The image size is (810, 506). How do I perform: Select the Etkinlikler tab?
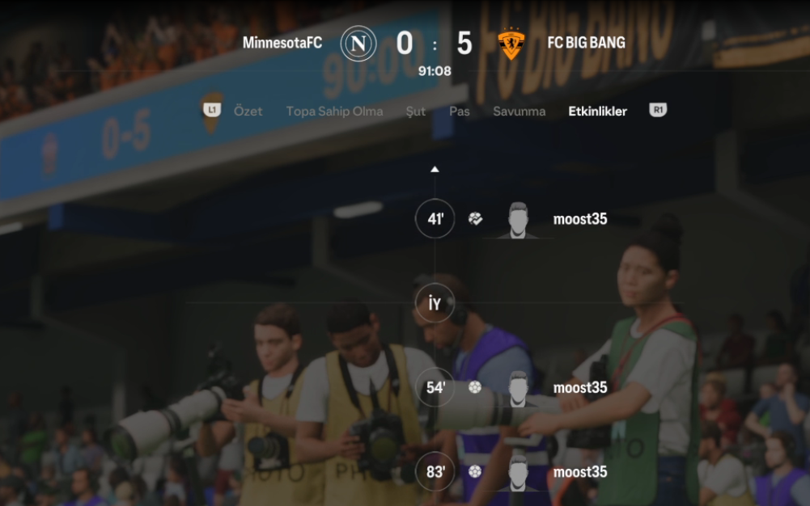click(598, 112)
